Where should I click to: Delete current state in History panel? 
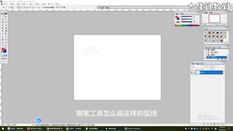pos(226,59)
